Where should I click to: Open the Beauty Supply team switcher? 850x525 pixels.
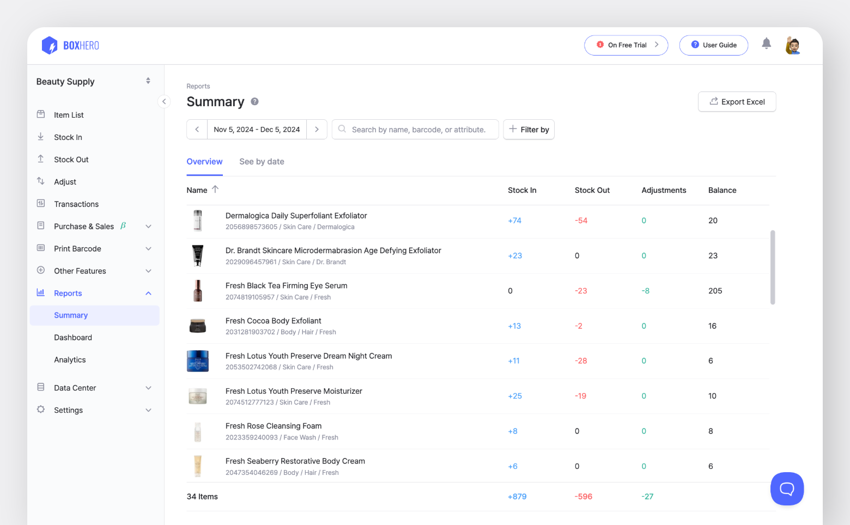coord(148,81)
